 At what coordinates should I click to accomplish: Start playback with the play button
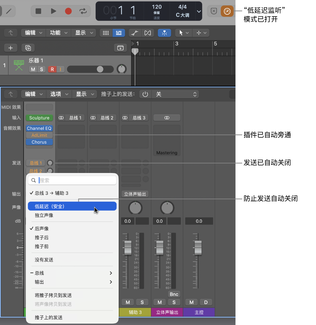tap(53, 11)
